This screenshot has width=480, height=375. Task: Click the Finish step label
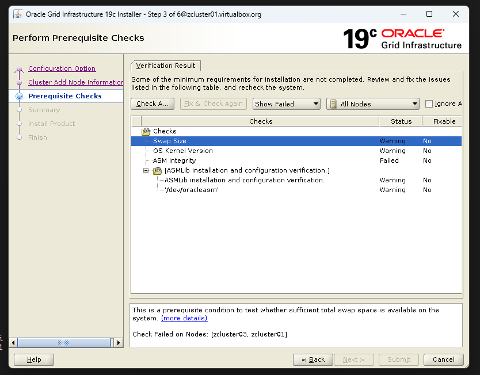tap(37, 137)
